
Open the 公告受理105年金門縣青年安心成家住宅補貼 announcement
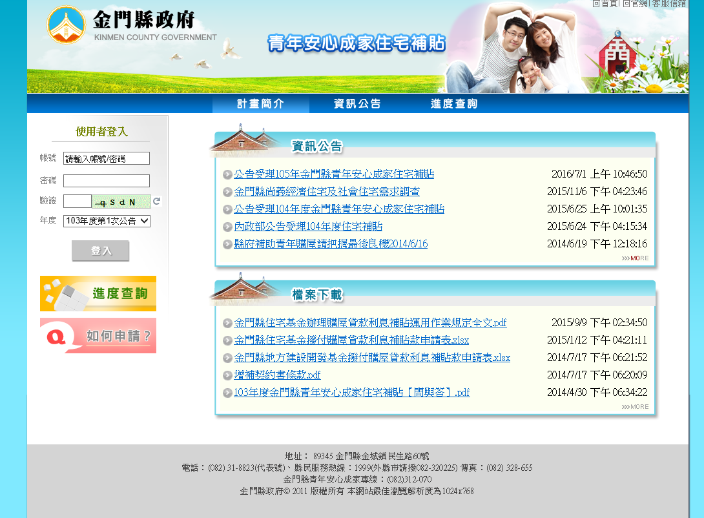click(x=334, y=174)
